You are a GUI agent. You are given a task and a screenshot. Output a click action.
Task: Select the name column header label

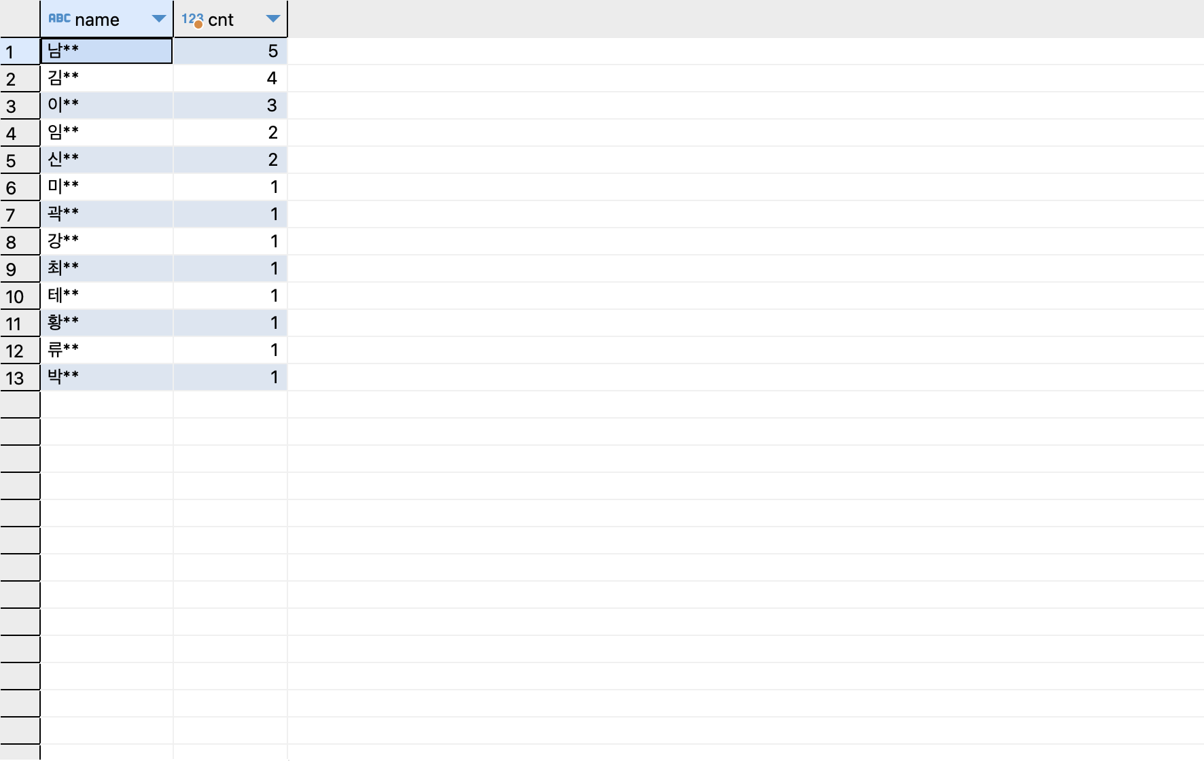coord(97,20)
